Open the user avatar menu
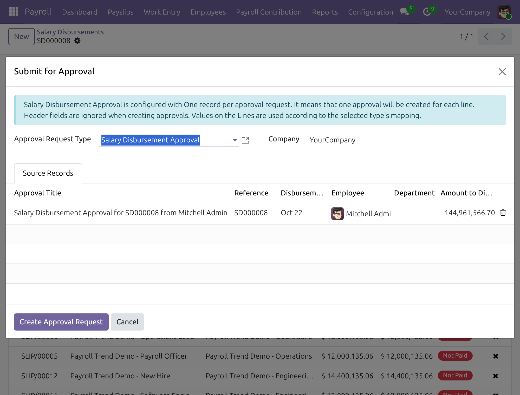 pos(504,12)
